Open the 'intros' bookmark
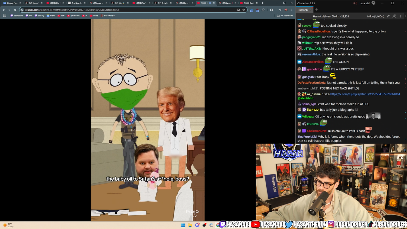The width and height of the screenshot is (407, 229). pos(94,16)
